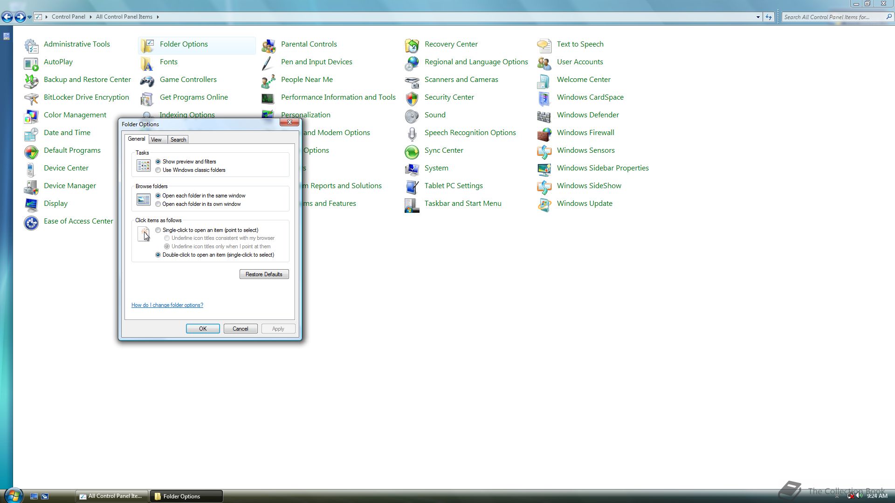Open Game Controllers icon
This screenshot has width=895, height=503.
[147, 81]
